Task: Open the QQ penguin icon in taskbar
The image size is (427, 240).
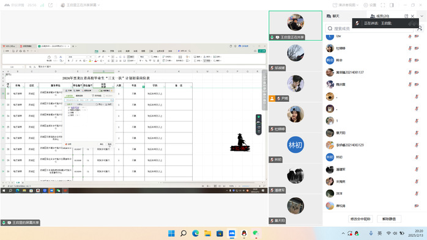Action: 244,233
